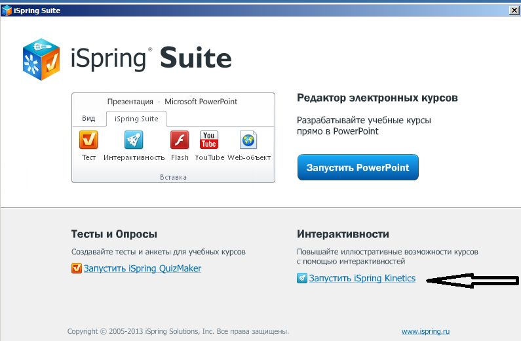Select the iSpring Suite ribbon tab
Image resolution: width=521 pixels, height=341 pixels.
[x=136, y=119]
